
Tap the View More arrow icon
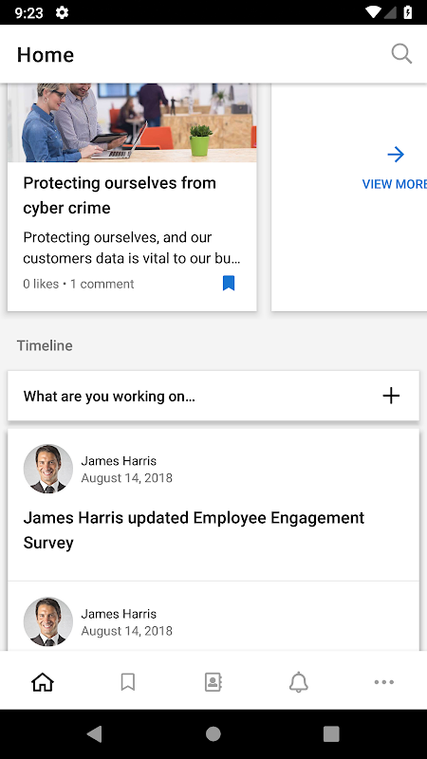396,155
